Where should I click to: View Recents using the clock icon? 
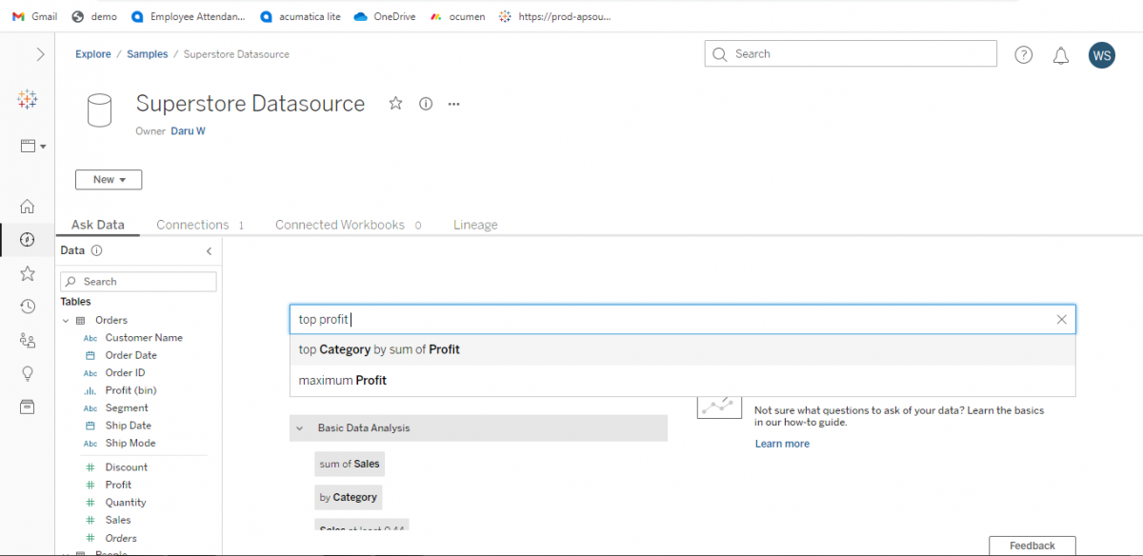27,306
